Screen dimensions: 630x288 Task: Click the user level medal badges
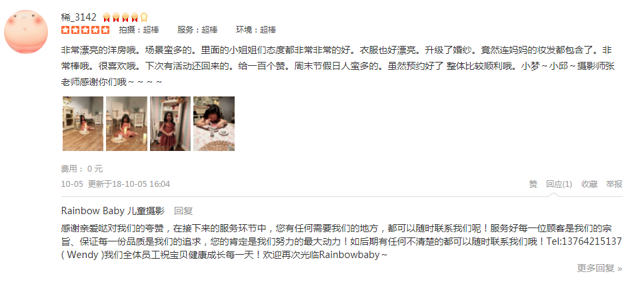click(x=125, y=17)
